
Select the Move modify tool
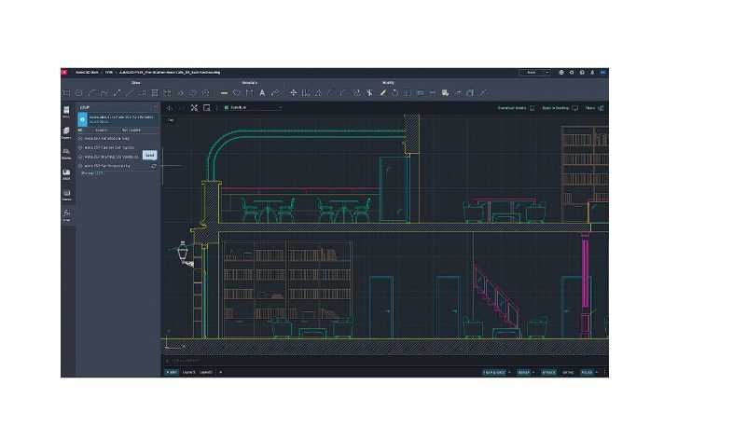pyautogui.click(x=294, y=93)
